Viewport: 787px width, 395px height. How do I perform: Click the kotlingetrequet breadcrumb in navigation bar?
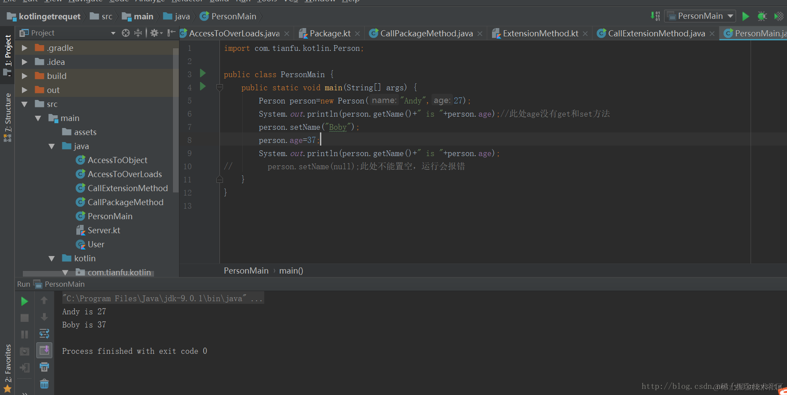click(44, 17)
